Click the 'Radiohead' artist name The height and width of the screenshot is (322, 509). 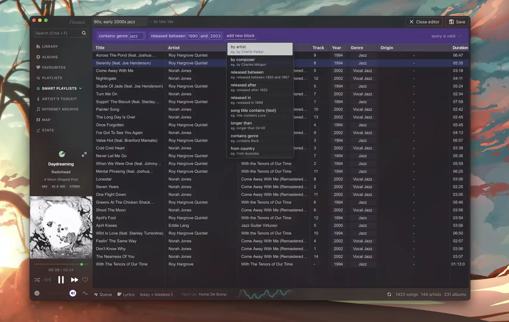[61, 172]
